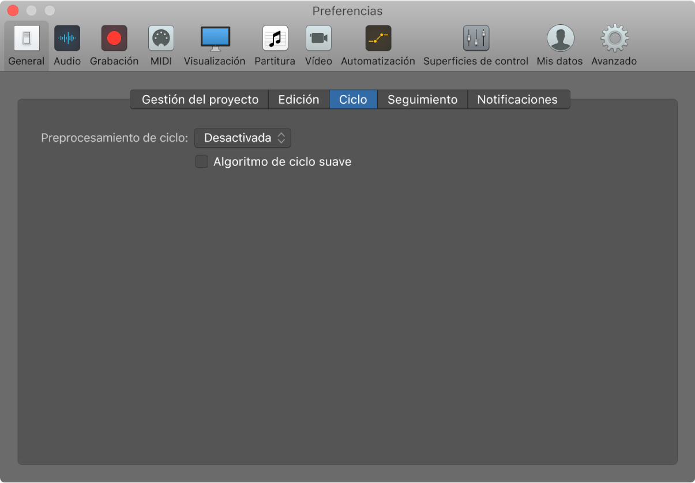The image size is (695, 483).
Task: Expand Preprocesamiento de ciclo dropdown
Action: (243, 138)
